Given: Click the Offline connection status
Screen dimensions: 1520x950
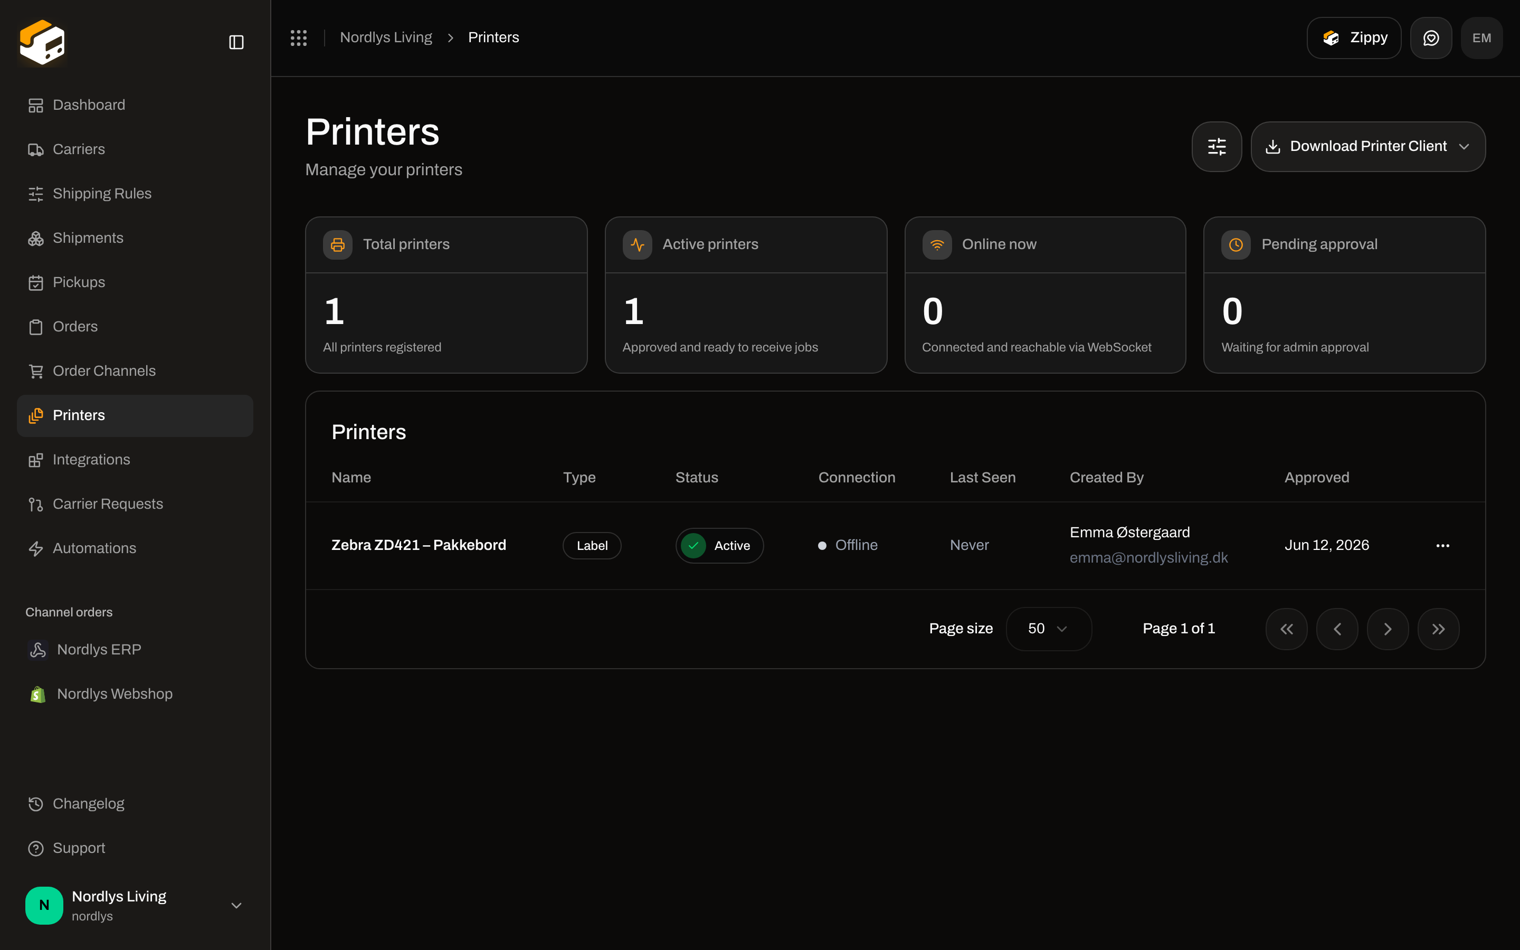Looking at the screenshot, I should coord(848,545).
